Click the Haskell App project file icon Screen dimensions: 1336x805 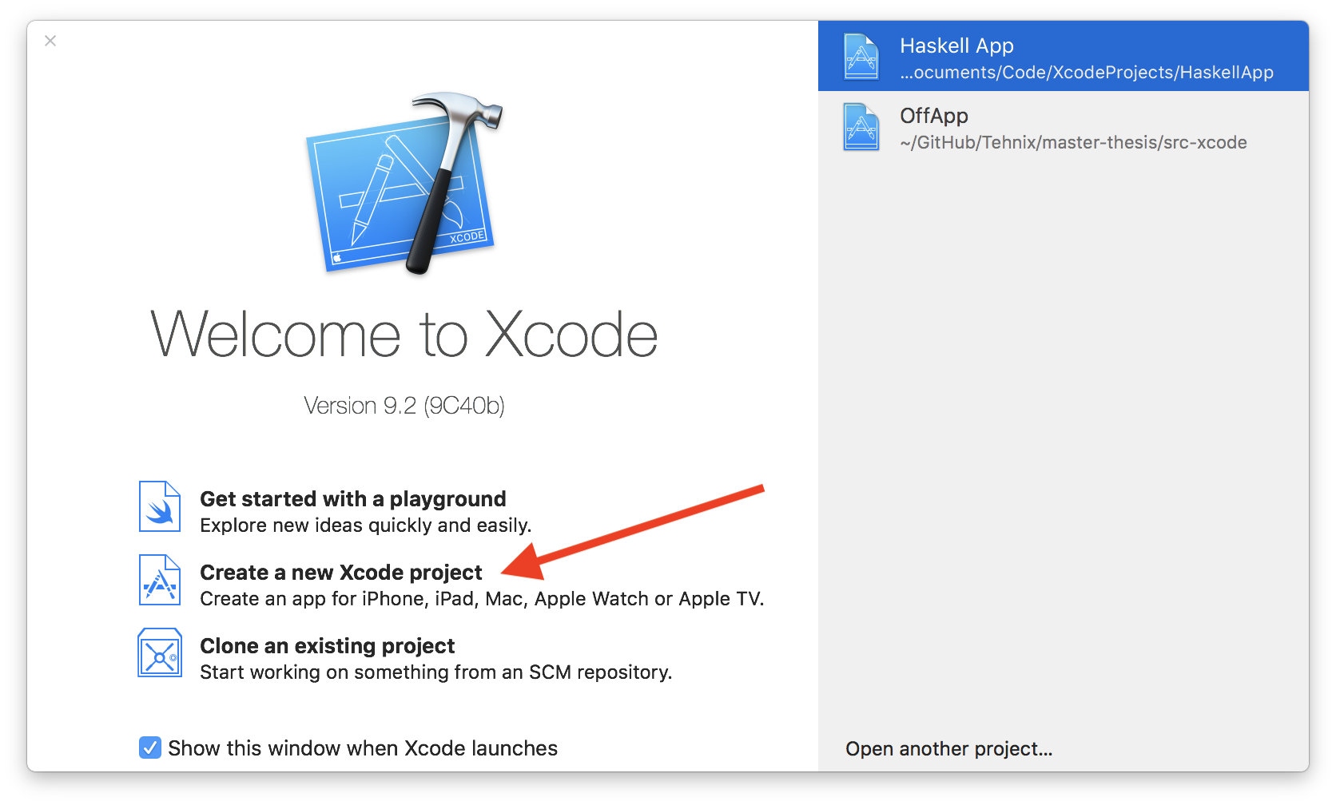tap(861, 56)
